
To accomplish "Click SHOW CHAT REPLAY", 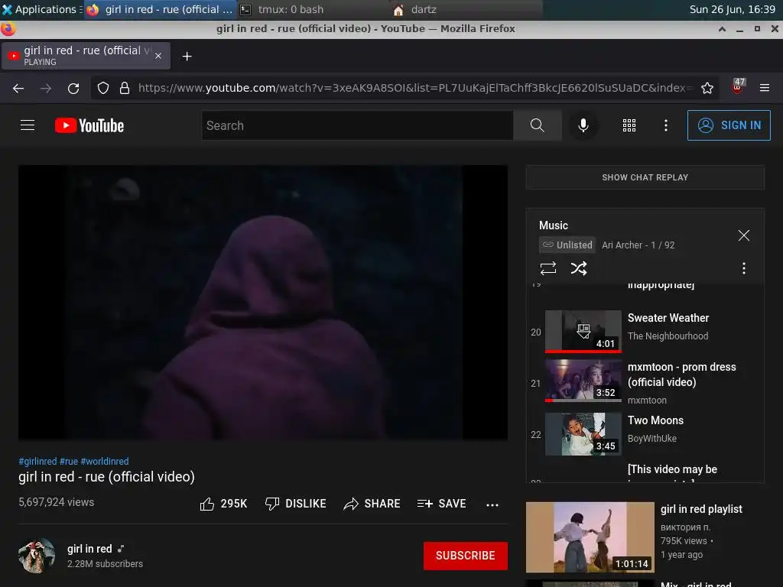I will coord(645,177).
